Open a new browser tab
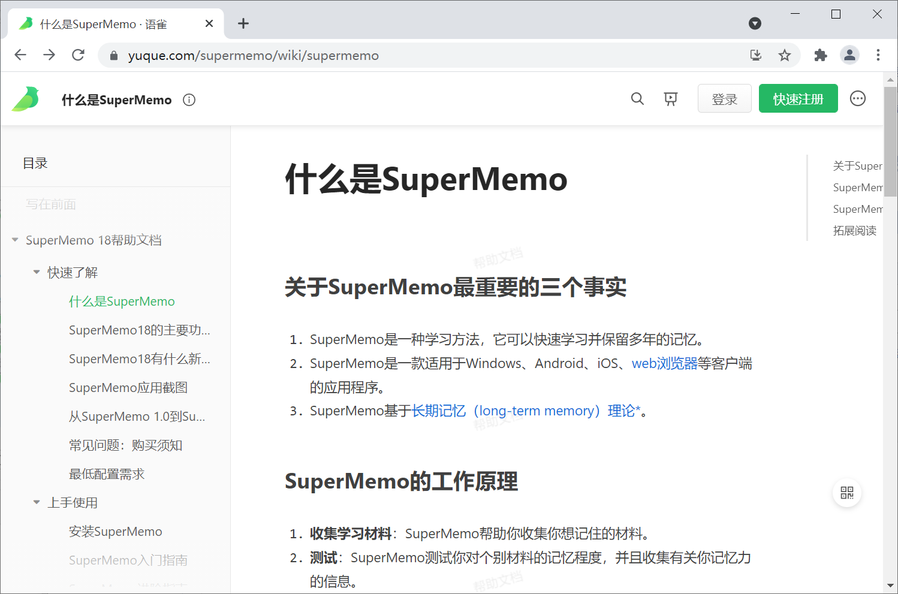 (x=243, y=23)
